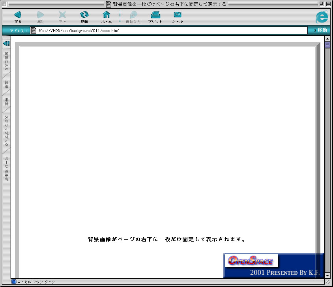Image resolution: width=333 pixels, height=287 pixels.
Task: Click the アドレス label in address bar
Action: 19,30
